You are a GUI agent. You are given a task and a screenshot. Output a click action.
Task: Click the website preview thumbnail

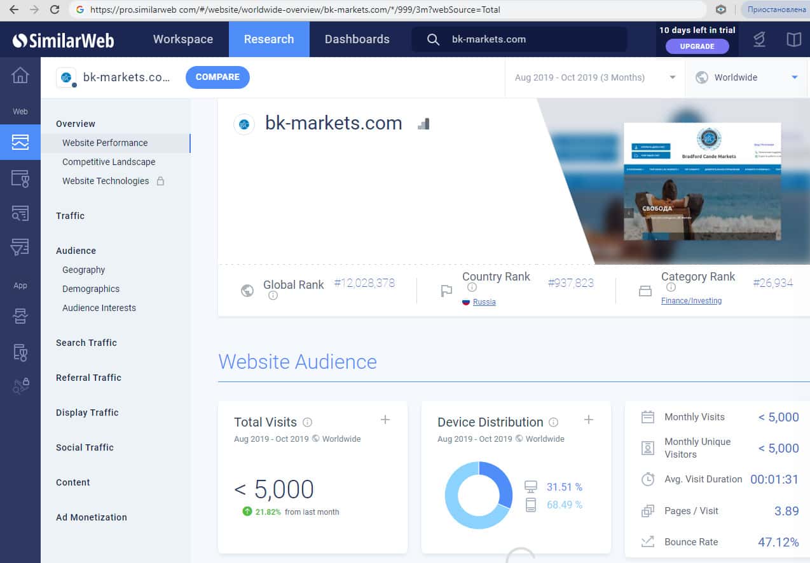[x=702, y=181]
